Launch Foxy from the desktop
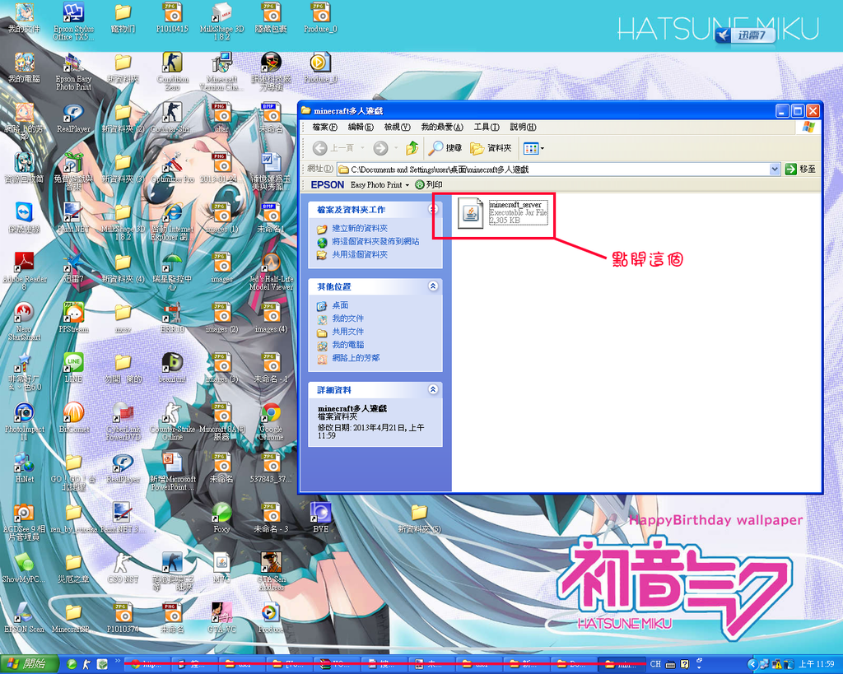The width and height of the screenshot is (843, 674). click(221, 518)
